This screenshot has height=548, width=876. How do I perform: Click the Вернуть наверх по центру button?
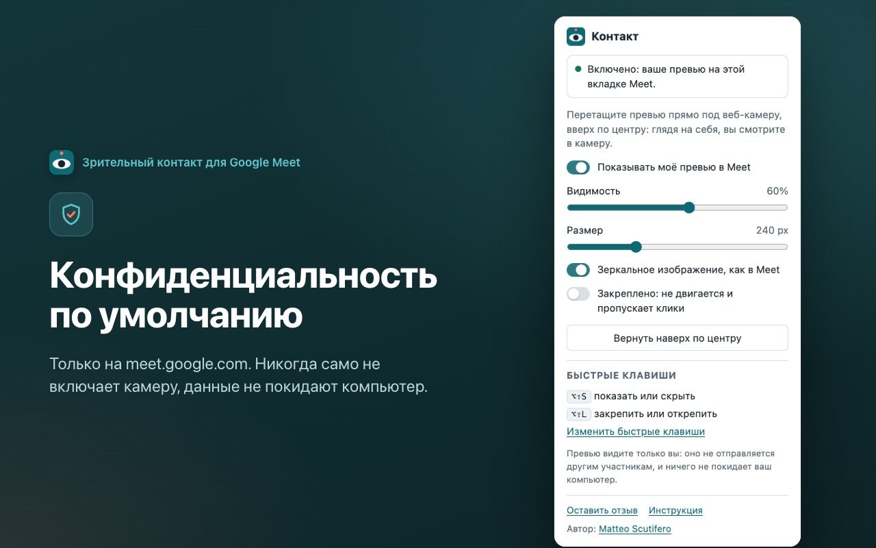tap(678, 338)
